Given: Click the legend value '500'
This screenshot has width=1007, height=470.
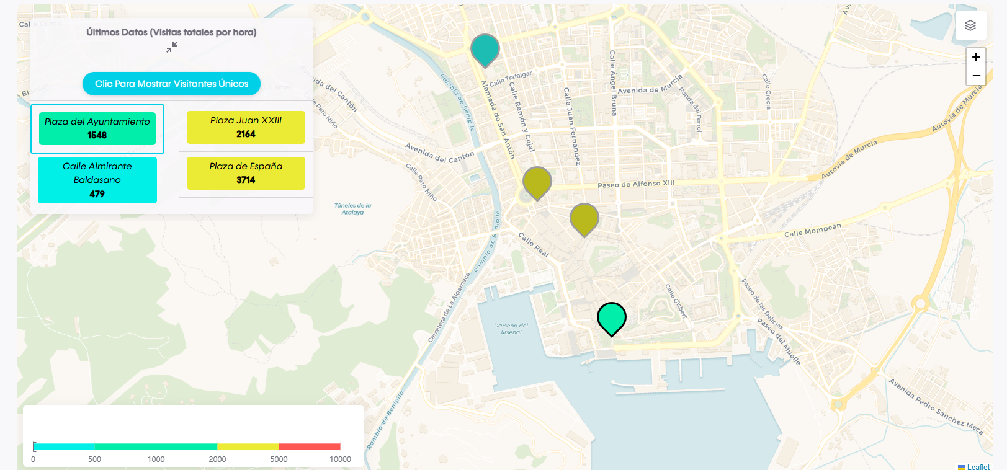Looking at the screenshot, I should click(94, 459).
